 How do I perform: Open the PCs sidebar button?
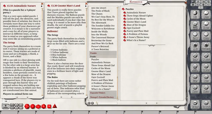pyautogui.click(x=195, y=14)
